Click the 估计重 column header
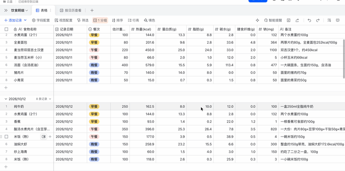345x171 pixels. 120,29
